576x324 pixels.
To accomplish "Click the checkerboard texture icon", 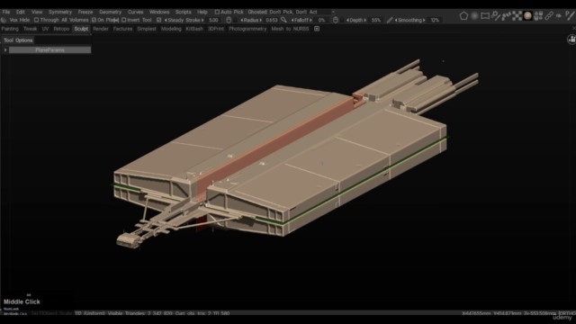I will (517, 16).
